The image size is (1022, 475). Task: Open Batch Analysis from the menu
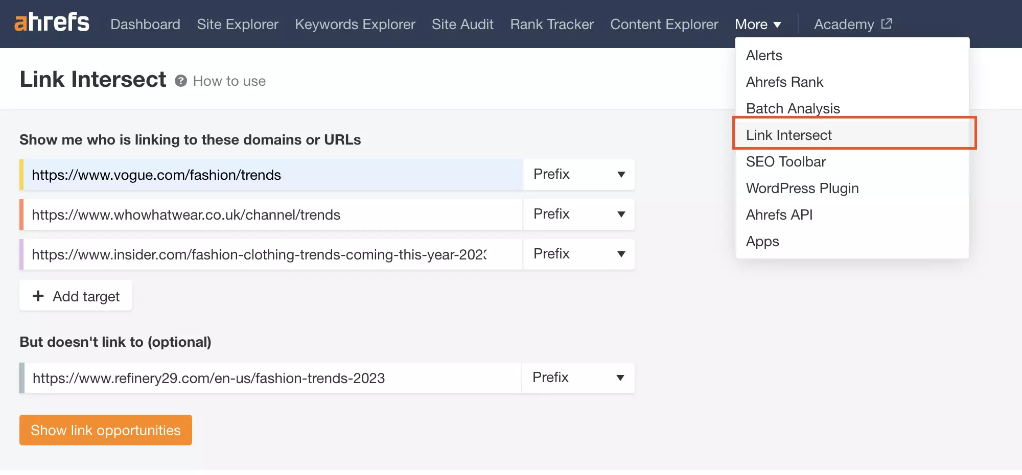852,108
